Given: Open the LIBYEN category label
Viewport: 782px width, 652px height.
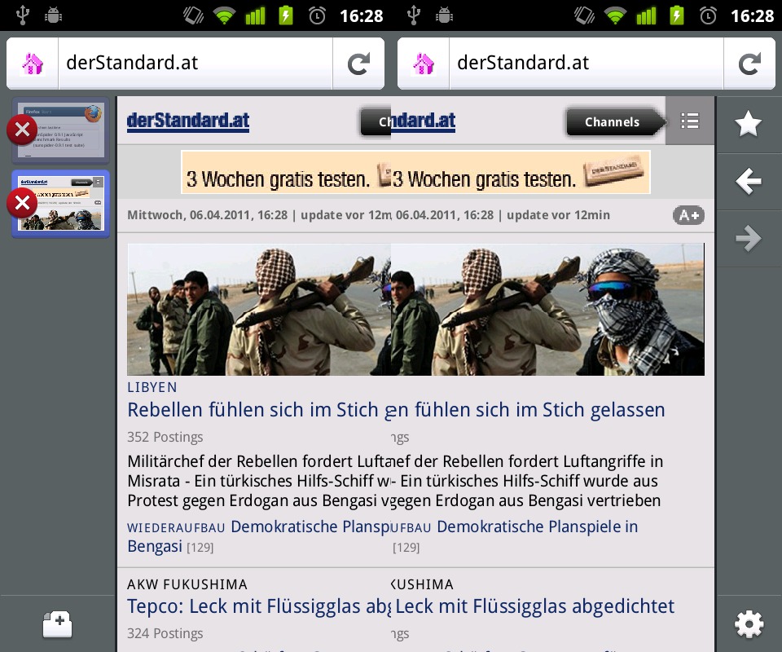Looking at the screenshot, I should point(152,387).
